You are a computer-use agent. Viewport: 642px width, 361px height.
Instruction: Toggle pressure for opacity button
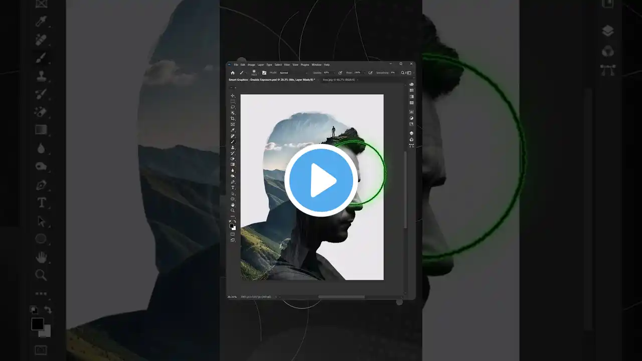(340, 73)
